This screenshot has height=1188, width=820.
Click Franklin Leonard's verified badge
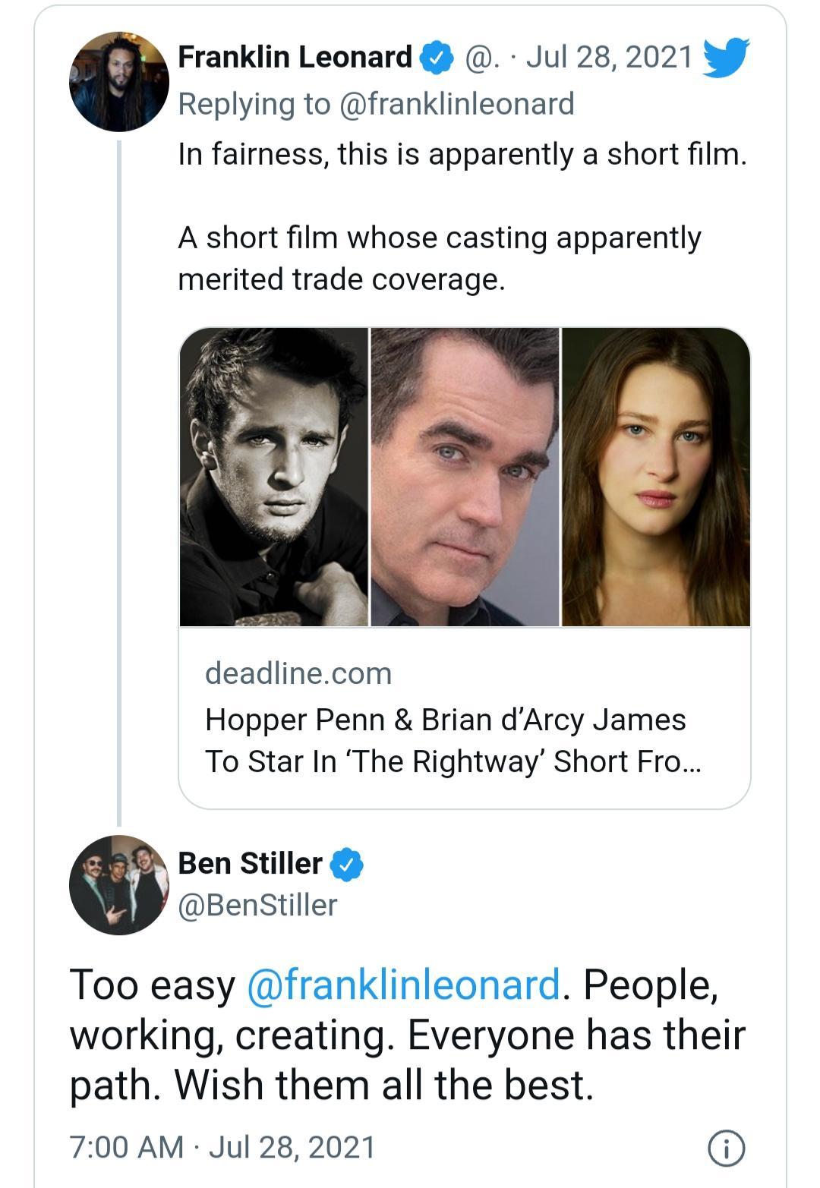436,58
